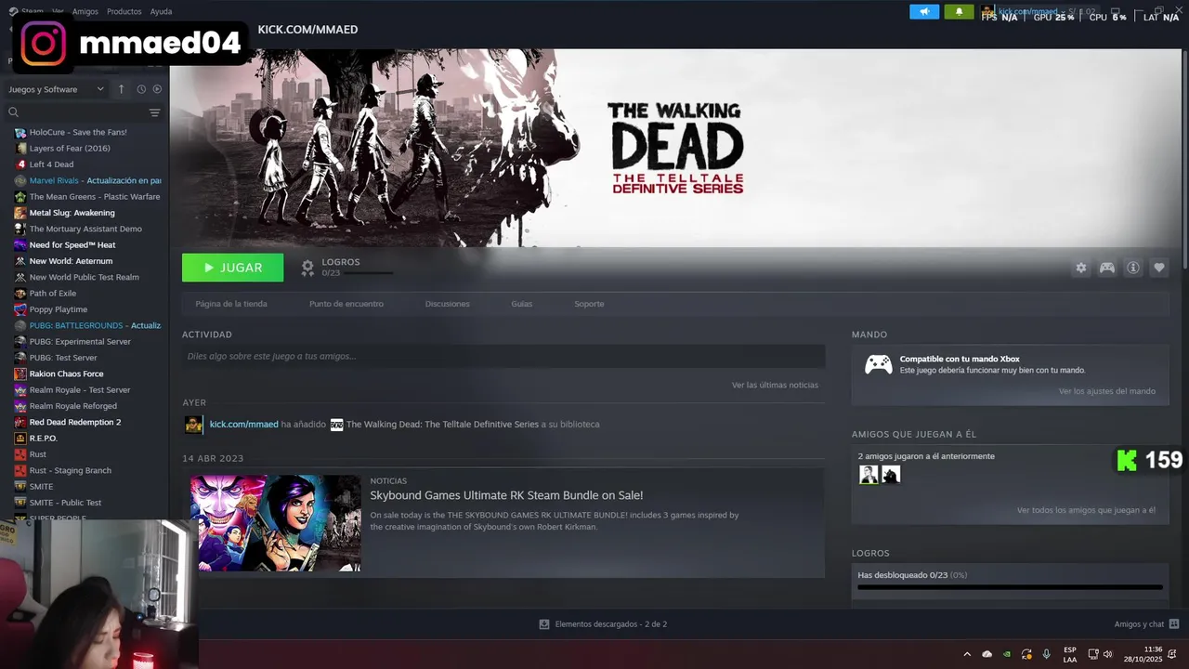Select Metal Slug: Awakening in library
The height and width of the screenshot is (669, 1189).
(72, 213)
